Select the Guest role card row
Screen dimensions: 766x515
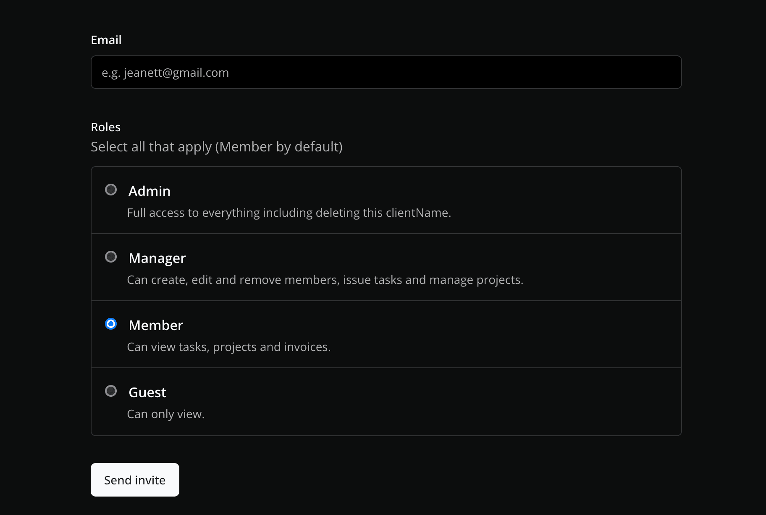(x=386, y=401)
